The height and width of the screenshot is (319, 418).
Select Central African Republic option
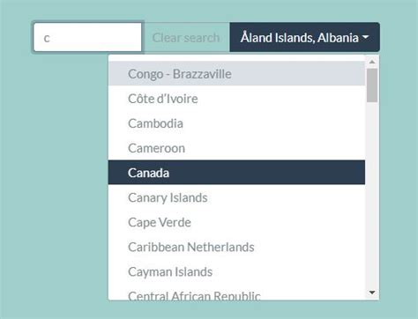point(236,293)
